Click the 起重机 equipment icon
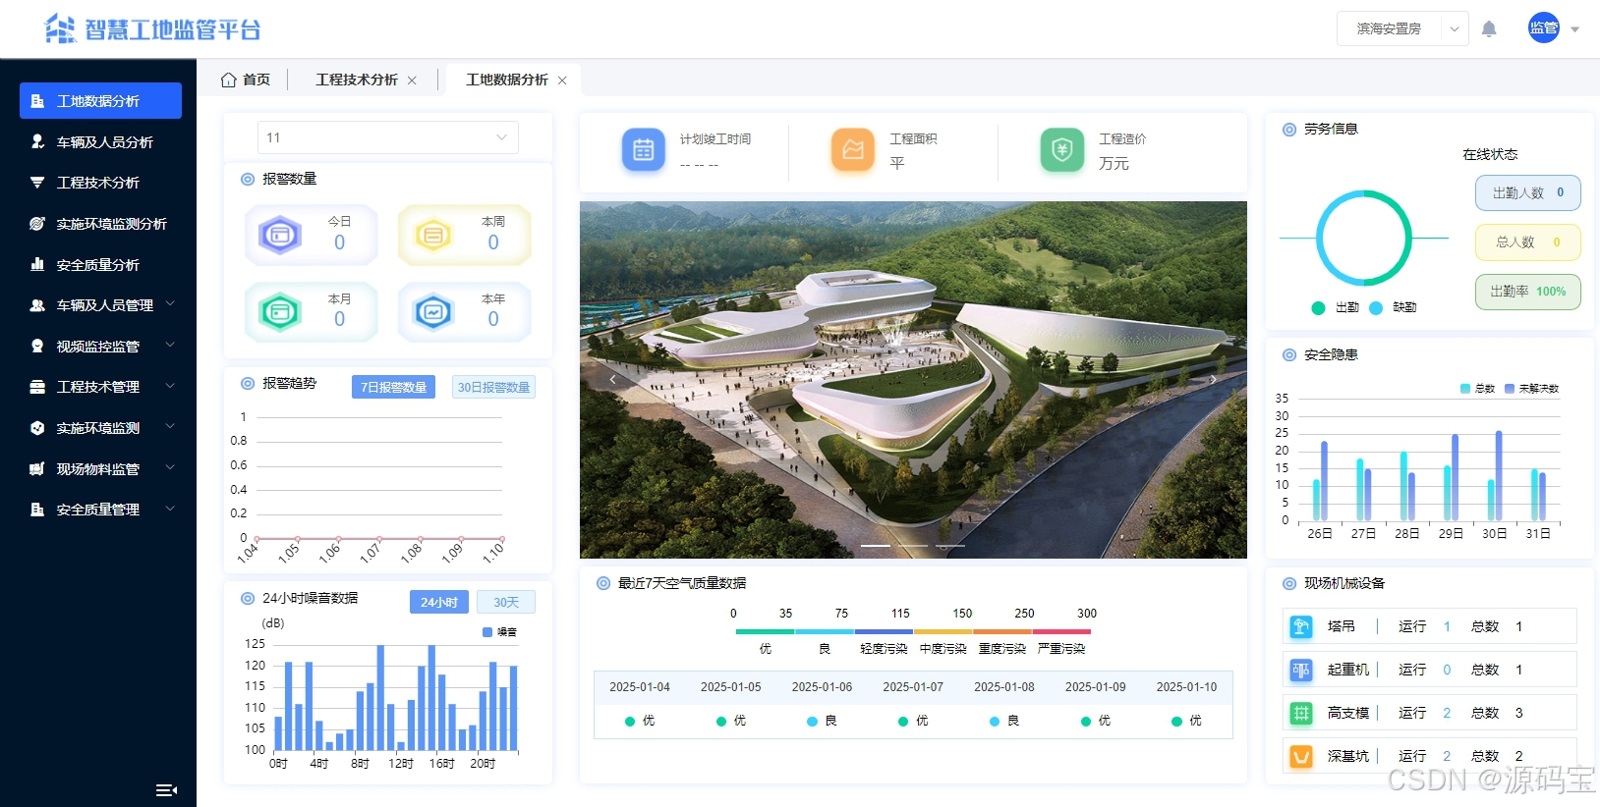The width and height of the screenshot is (1600, 807). (1301, 670)
